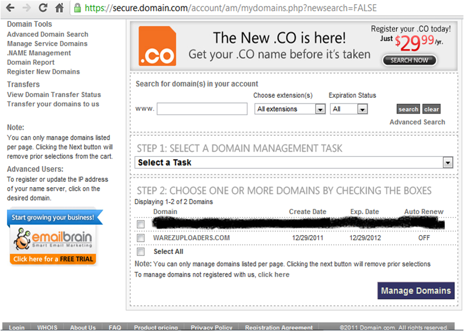Click the clear button
Viewport: 464px width, 331px height.
click(431, 109)
